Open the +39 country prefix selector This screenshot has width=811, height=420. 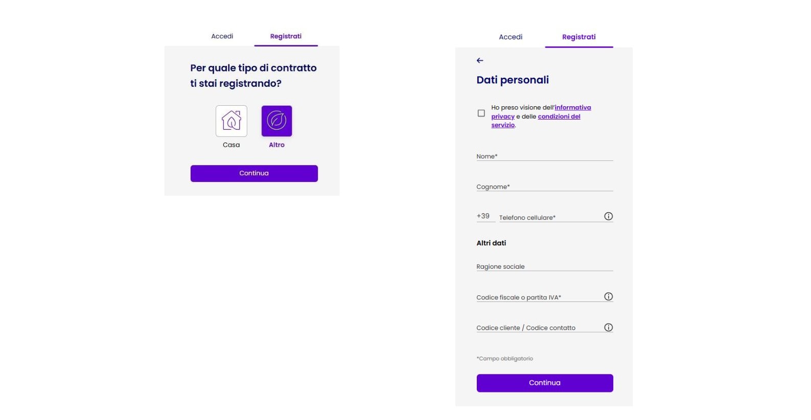(x=483, y=216)
